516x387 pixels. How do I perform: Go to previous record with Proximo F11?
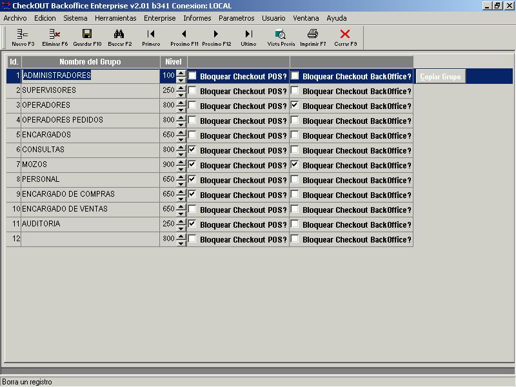(184, 37)
